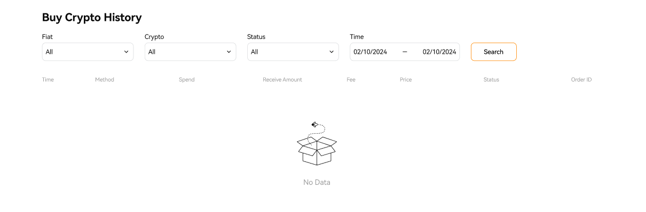Image resolution: width=646 pixels, height=212 pixels.
Task: Click the Status column header in table
Action: [491, 79]
